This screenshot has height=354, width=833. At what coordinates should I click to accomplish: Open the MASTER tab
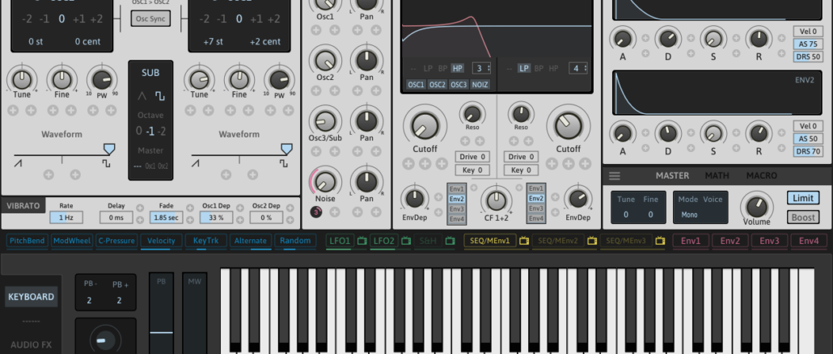(x=672, y=175)
